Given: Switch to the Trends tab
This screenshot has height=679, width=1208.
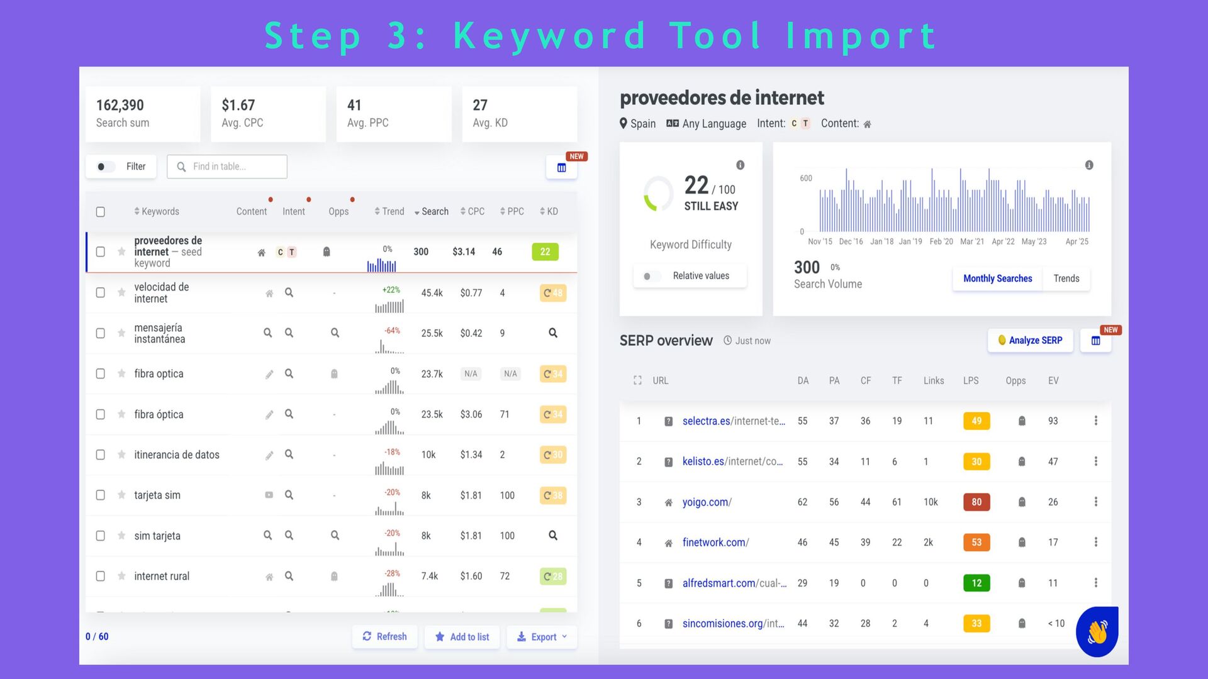Looking at the screenshot, I should point(1066,279).
